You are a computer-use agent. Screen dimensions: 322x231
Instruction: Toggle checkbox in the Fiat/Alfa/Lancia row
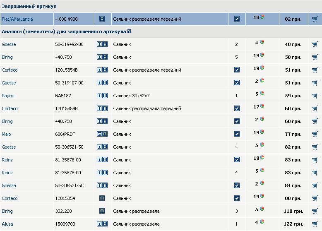[x=237, y=19]
